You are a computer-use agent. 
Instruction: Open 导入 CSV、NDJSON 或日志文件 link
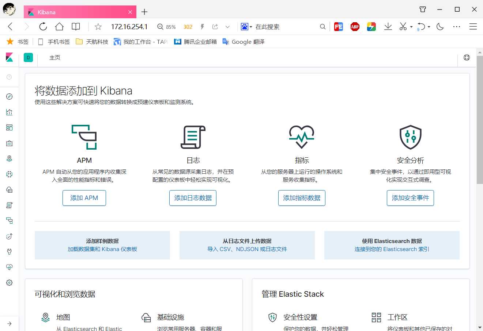tap(247, 249)
